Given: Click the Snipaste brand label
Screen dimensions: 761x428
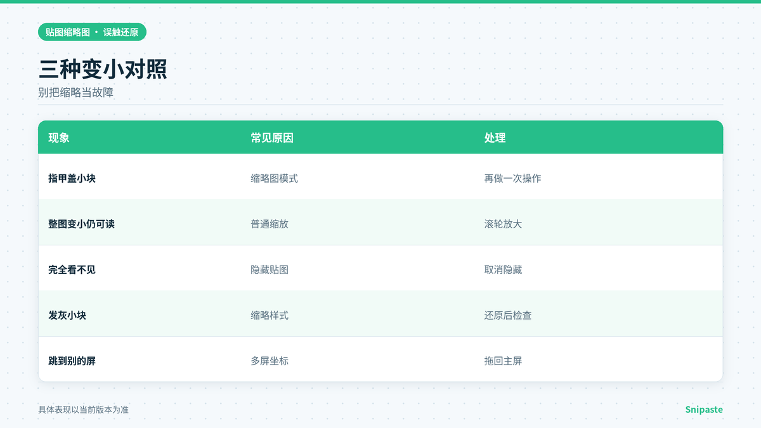Looking at the screenshot, I should pyautogui.click(x=704, y=410).
